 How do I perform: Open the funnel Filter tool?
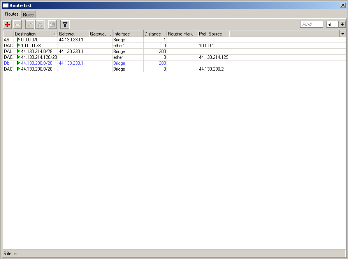[65, 25]
